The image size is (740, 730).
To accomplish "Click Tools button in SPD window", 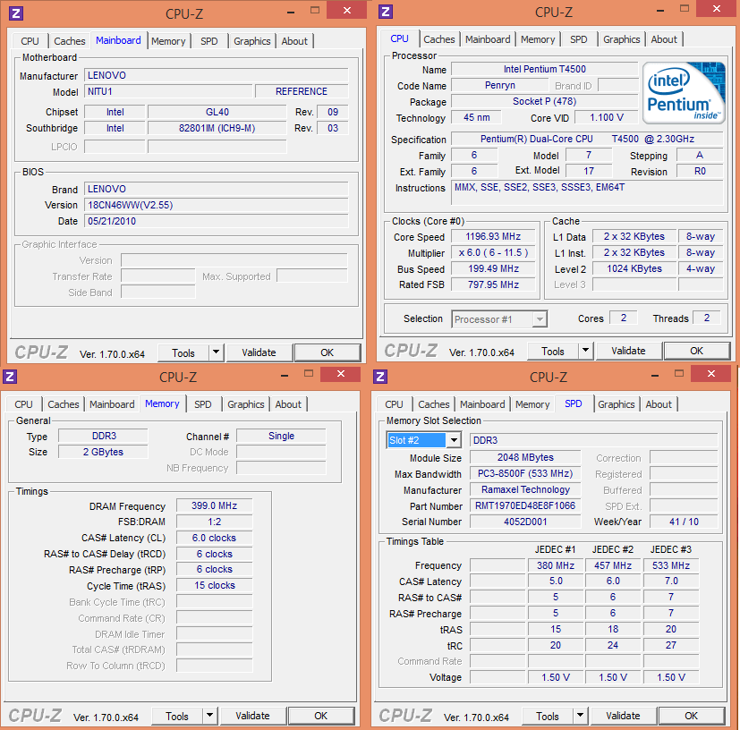I will point(548,716).
